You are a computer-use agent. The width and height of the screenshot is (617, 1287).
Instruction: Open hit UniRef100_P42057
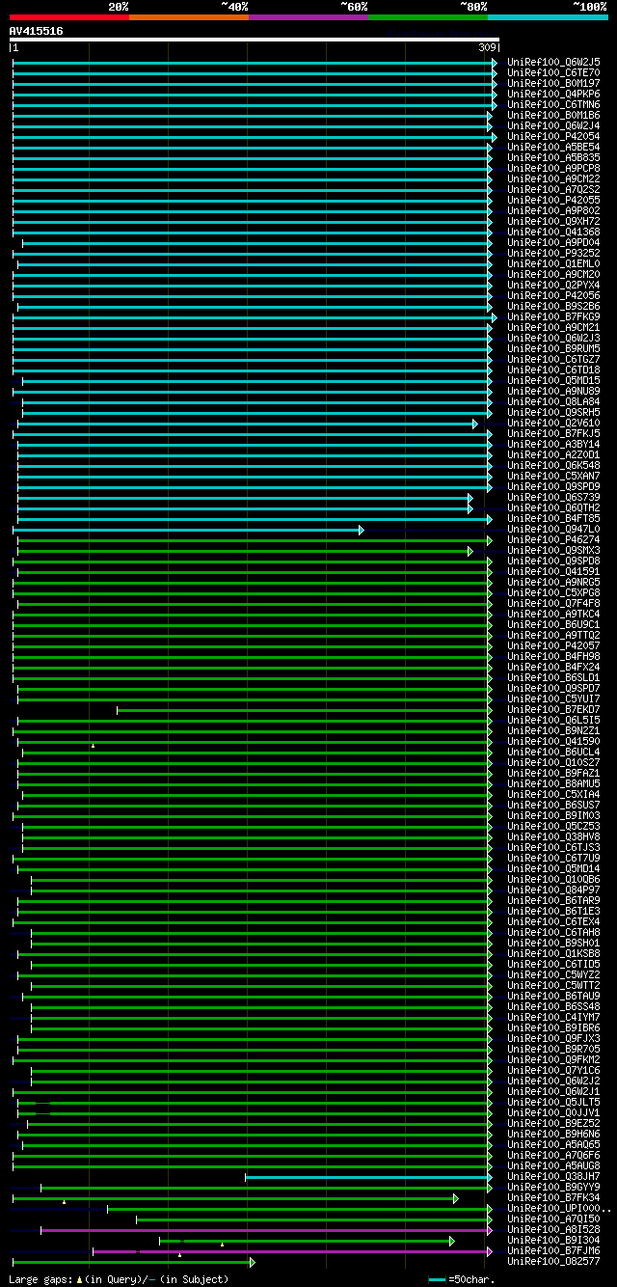tap(553, 645)
